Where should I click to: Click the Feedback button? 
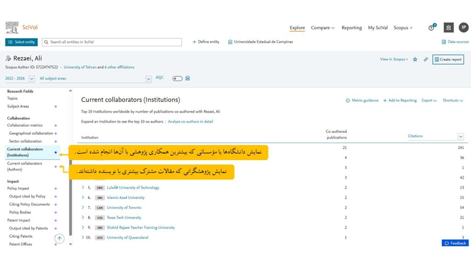pos(455,243)
